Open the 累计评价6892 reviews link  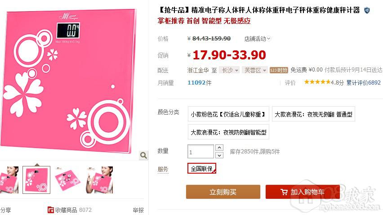[364, 83]
